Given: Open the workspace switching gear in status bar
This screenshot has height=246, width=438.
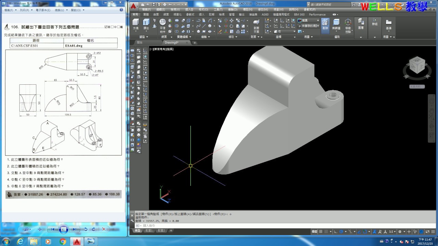Looking at the screenshot, I should click(400, 232).
